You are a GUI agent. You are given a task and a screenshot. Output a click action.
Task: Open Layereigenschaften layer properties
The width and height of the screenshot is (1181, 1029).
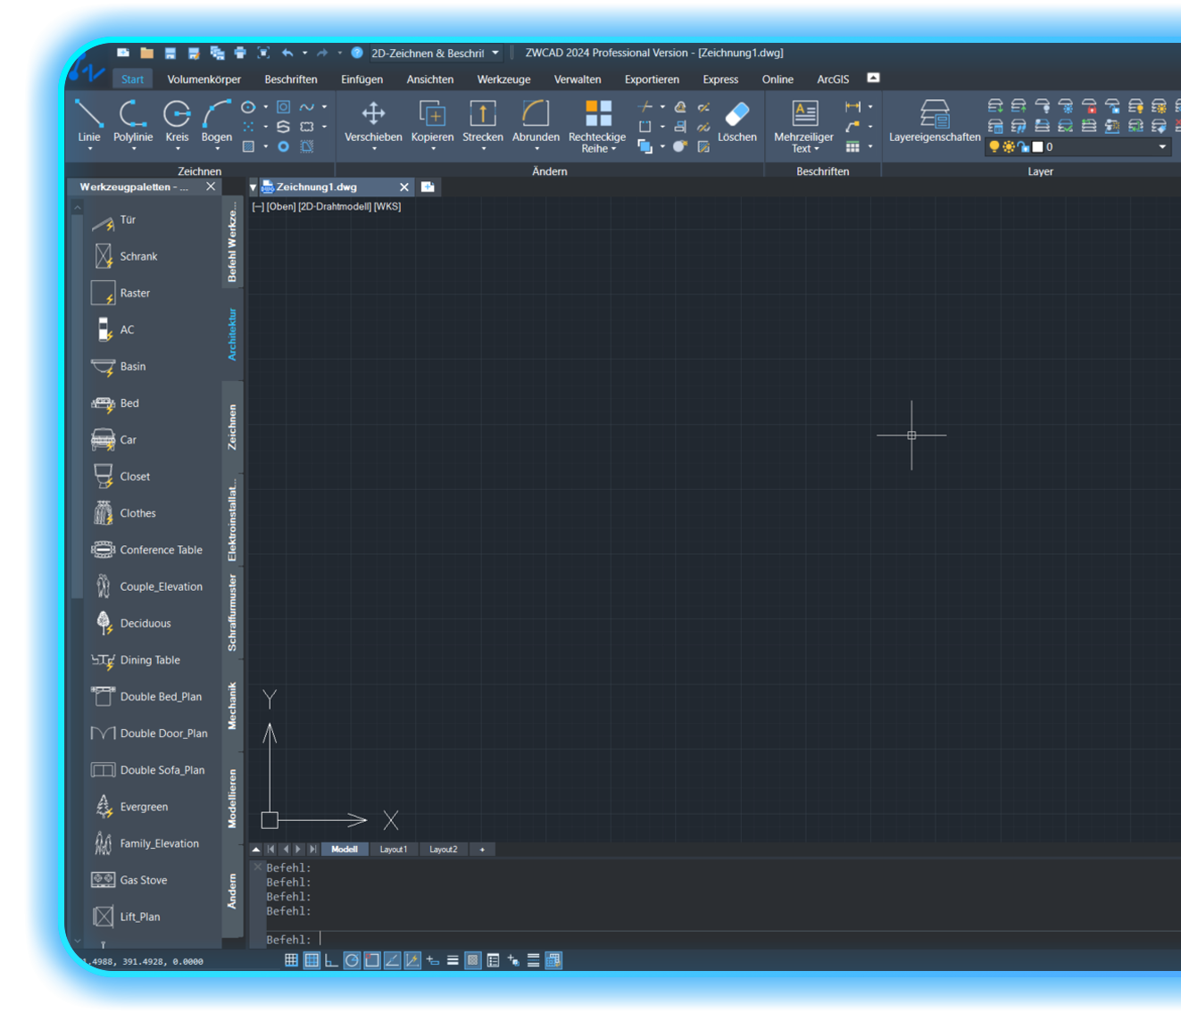(x=935, y=120)
